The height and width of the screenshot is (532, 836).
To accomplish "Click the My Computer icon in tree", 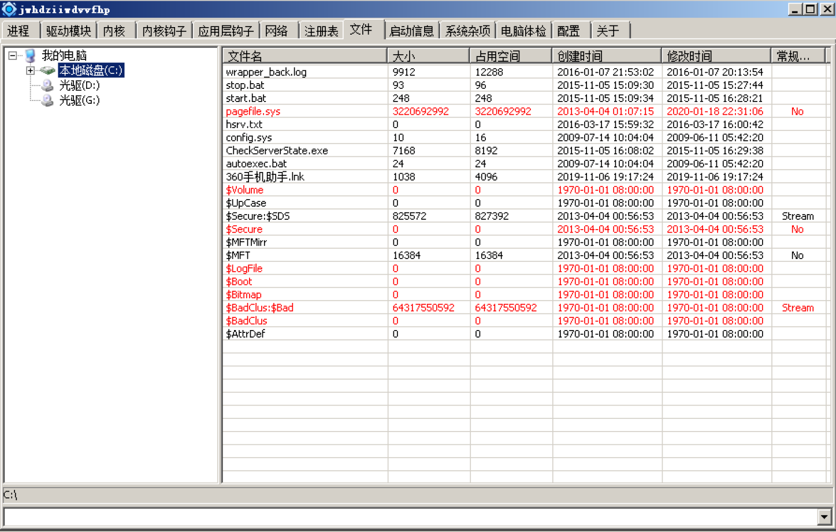I will (30, 55).
